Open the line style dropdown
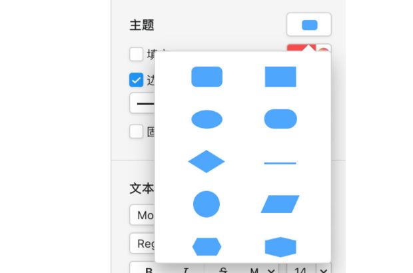Screen dimensions: 413x273 (142, 105)
